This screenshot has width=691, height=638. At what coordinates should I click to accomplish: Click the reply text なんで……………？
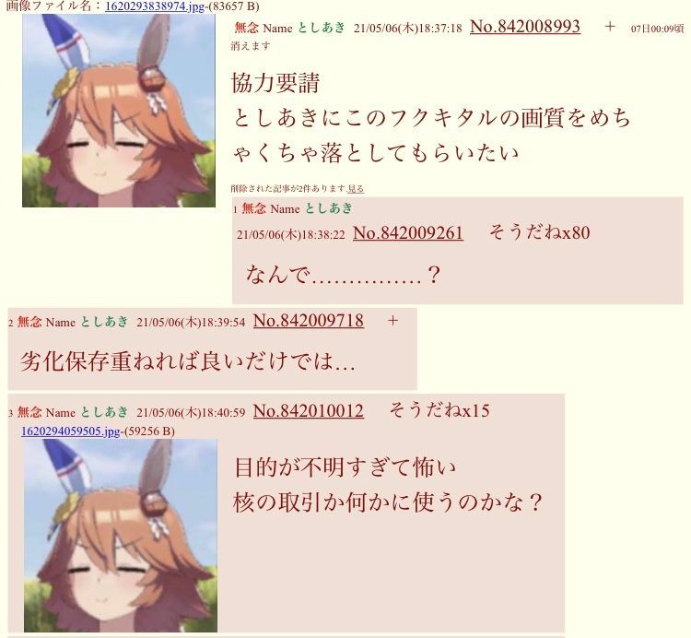click(343, 274)
